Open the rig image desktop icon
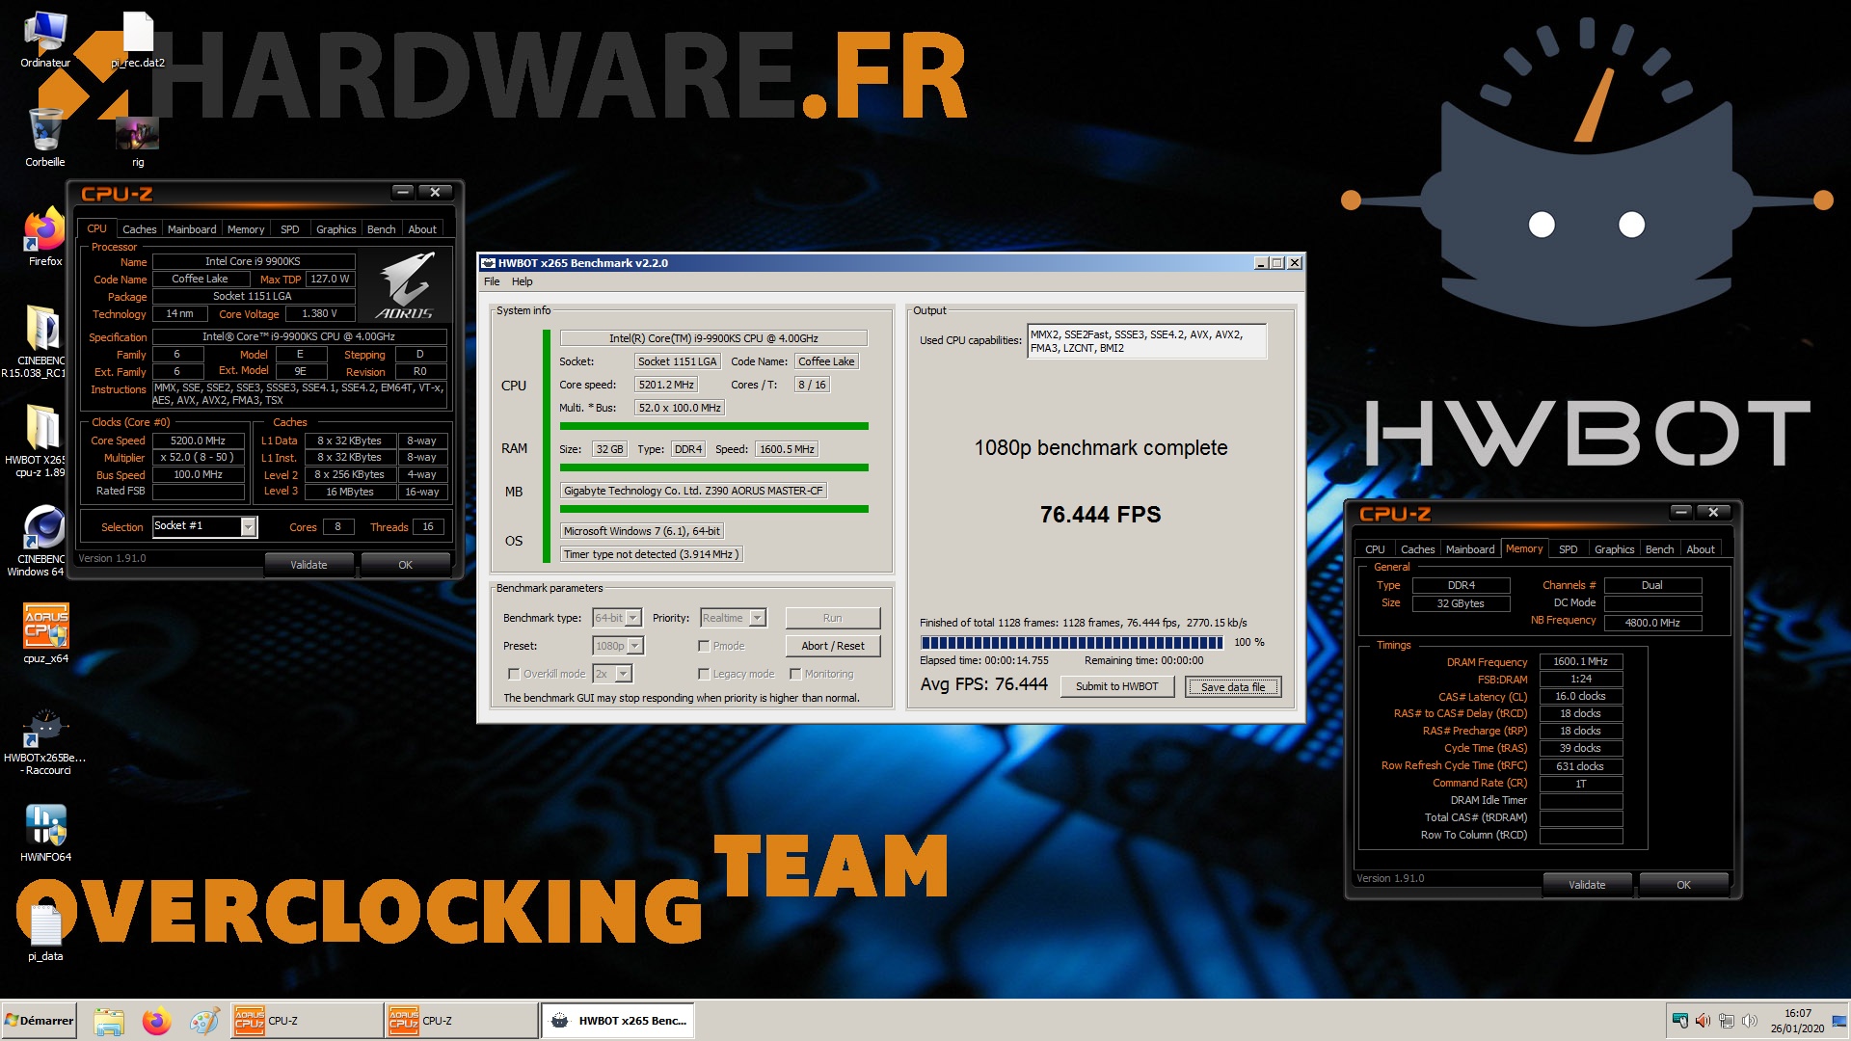The height and width of the screenshot is (1041, 1851). pos(138,141)
